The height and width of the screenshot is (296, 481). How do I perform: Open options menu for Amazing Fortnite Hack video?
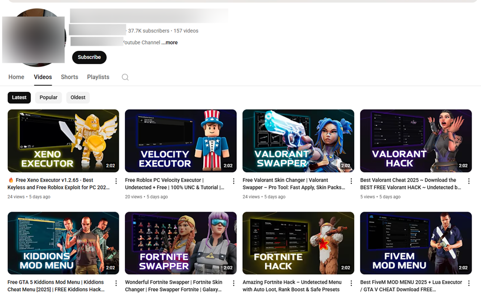pos(351,284)
